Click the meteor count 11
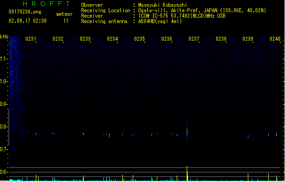Image resolution: width=285 pixels, height=181 pixels. [x=66, y=21]
